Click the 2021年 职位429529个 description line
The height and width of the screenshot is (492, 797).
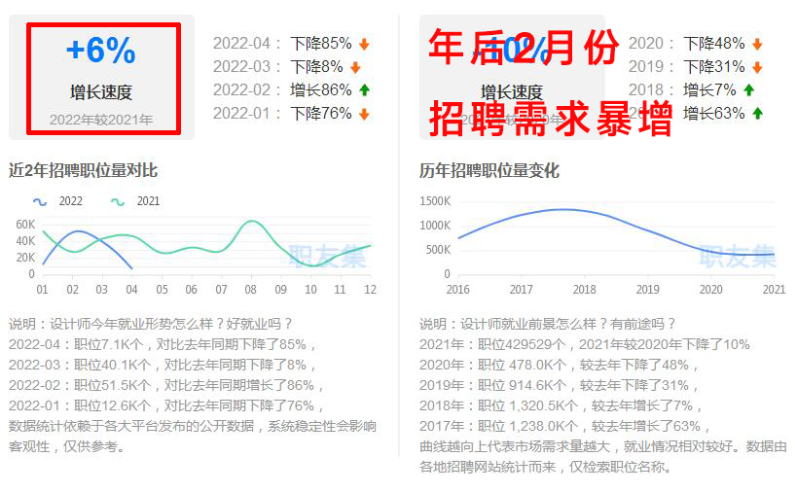point(584,343)
